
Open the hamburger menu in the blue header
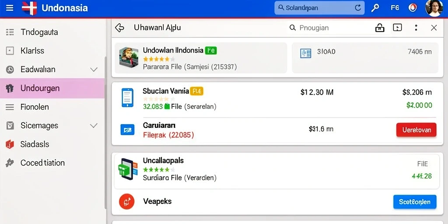10,8
